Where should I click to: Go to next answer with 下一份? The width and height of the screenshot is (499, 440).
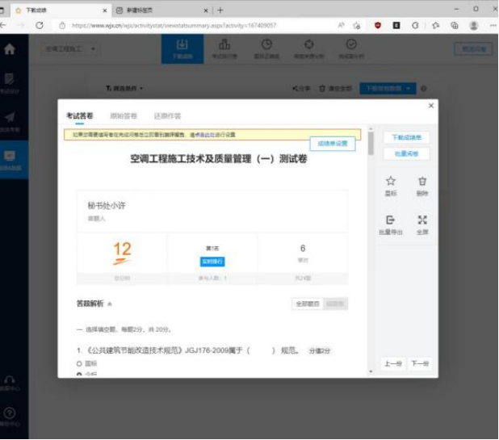(x=420, y=363)
